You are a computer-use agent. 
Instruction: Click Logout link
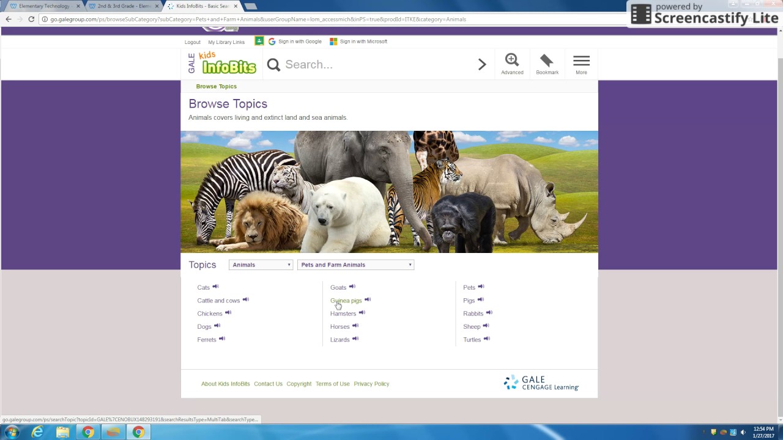[x=193, y=42]
